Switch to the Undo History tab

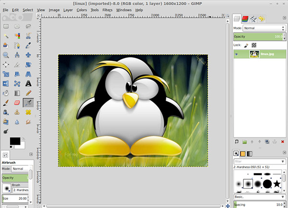click(262, 19)
